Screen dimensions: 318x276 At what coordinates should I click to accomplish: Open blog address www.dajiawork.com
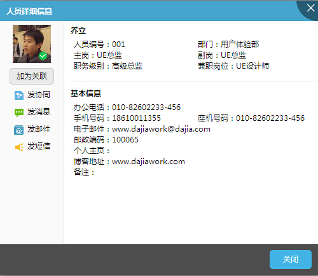click(x=148, y=162)
